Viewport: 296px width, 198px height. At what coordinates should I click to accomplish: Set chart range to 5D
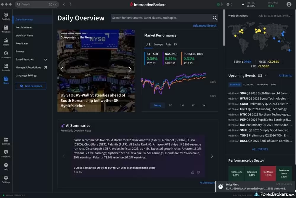[171, 106]
